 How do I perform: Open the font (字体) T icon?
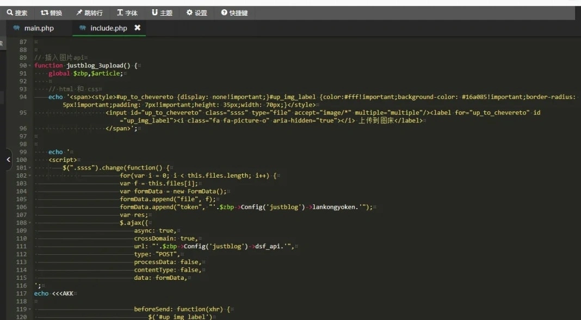tap(120, 12)
